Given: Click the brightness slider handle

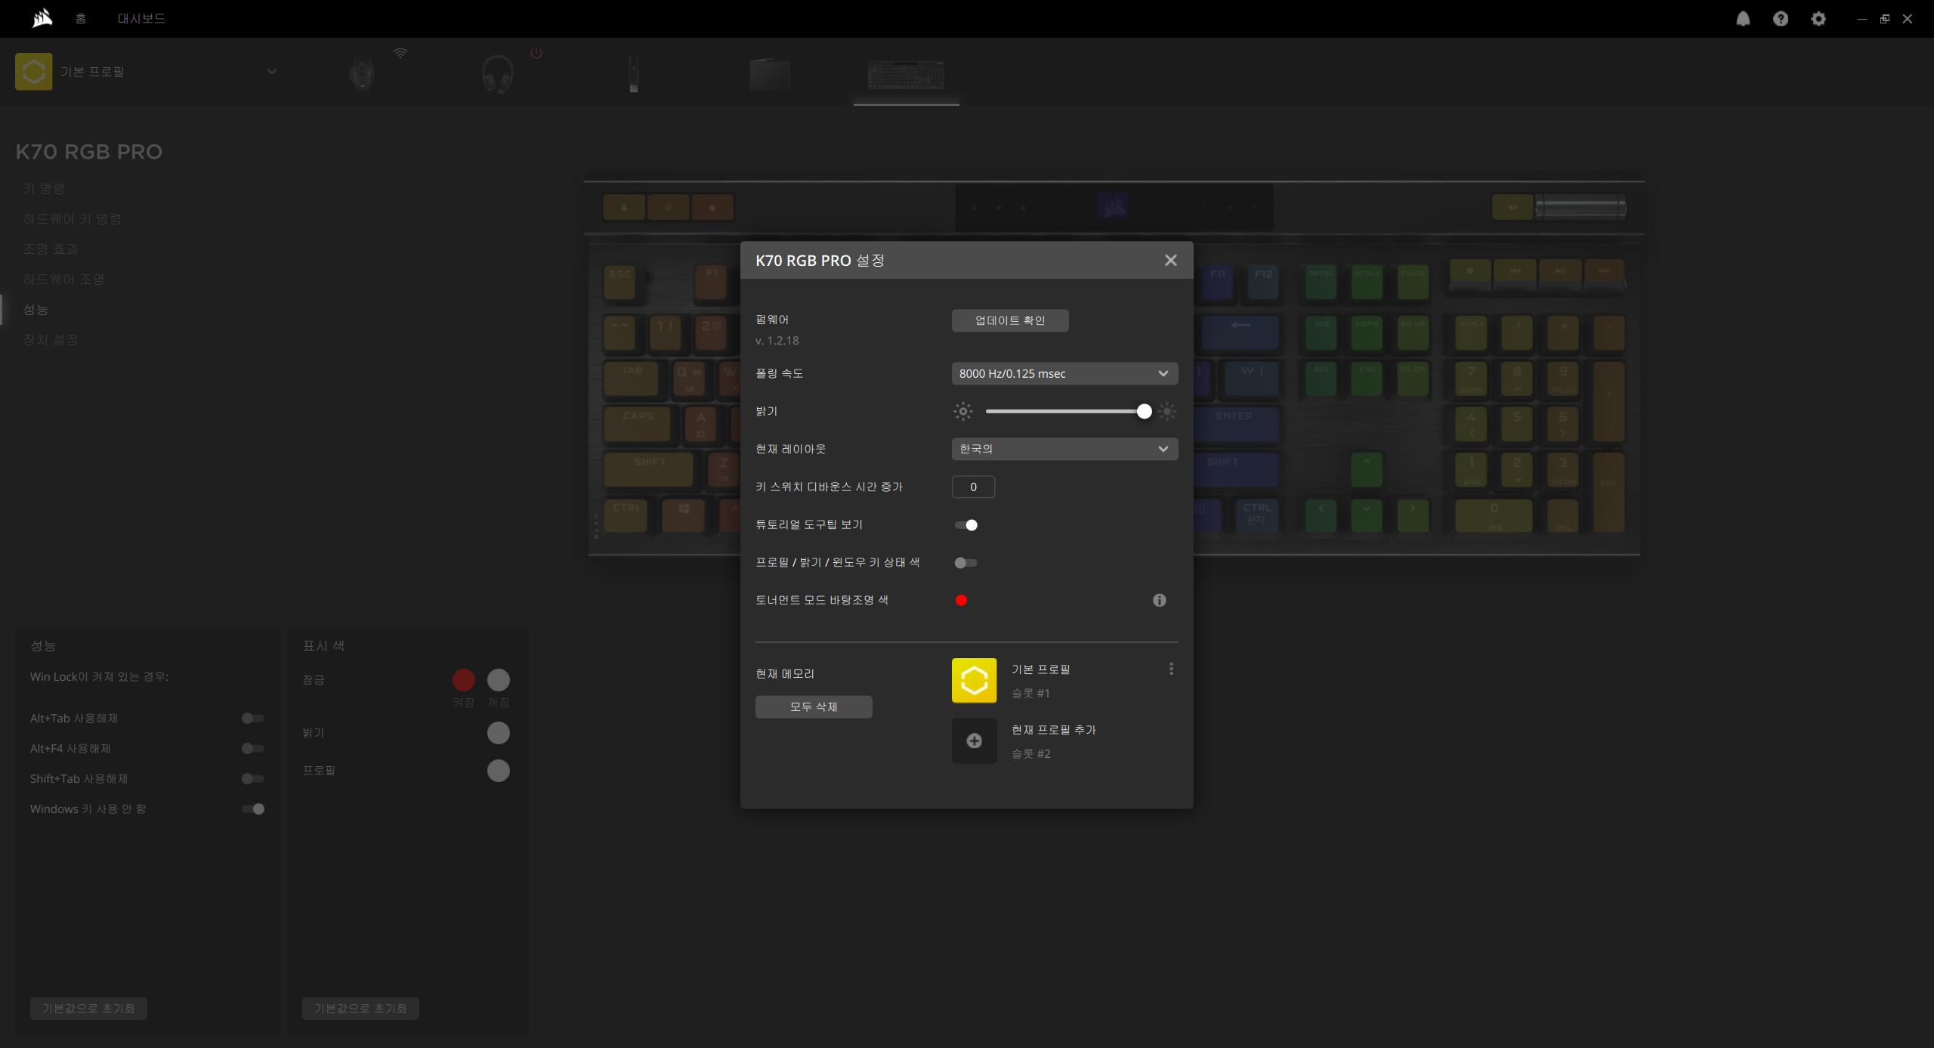Looking at the screenshot, I should click(x=1144, y=411).
